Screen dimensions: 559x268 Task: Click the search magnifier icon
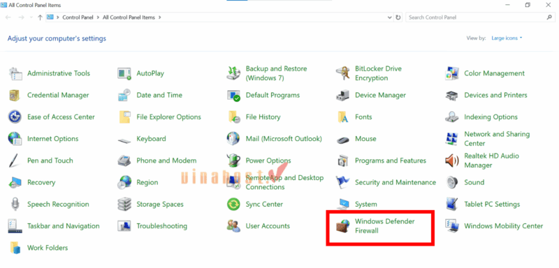tap(549, 17)
